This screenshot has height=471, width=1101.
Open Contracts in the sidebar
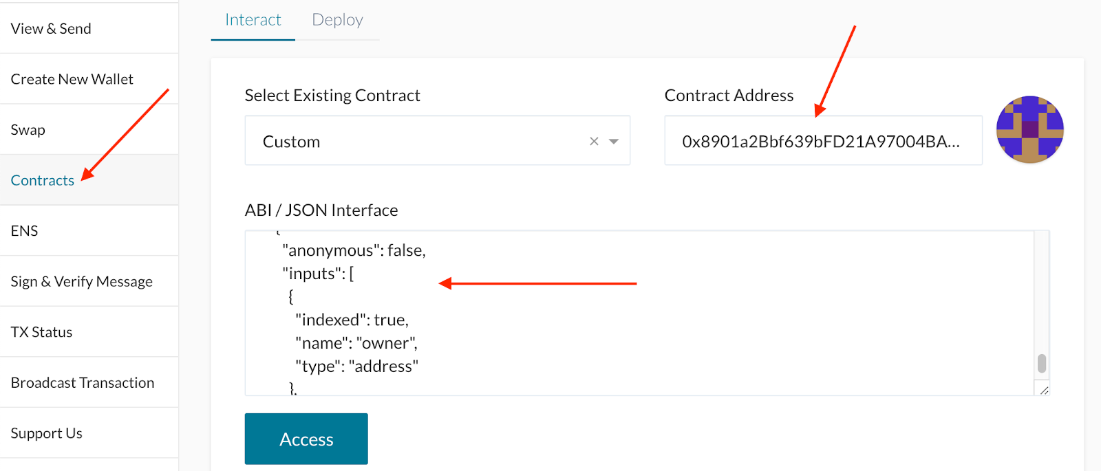43,180
